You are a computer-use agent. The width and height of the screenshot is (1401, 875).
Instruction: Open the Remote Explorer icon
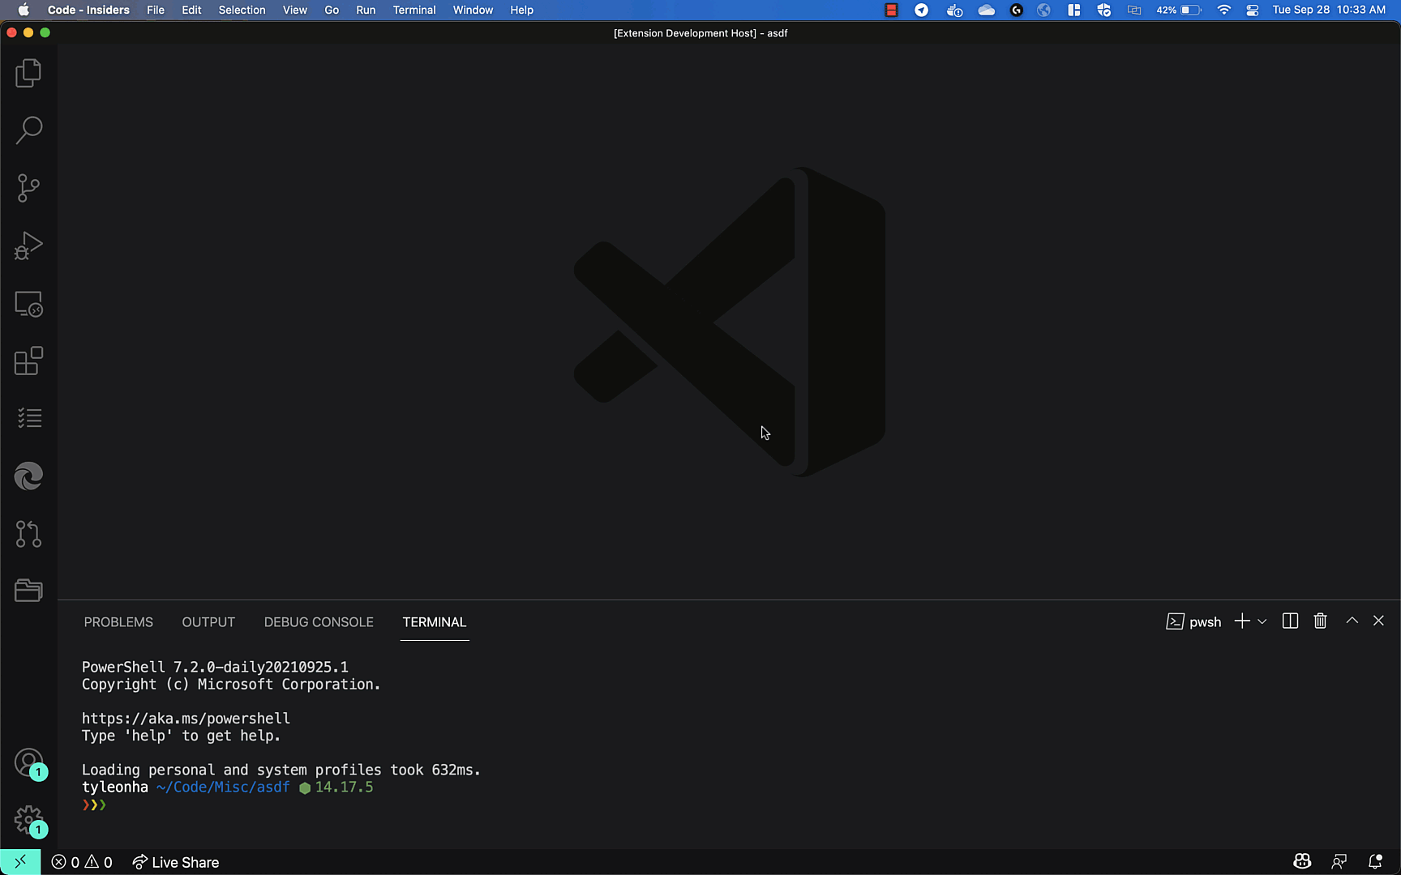pos(28,304)
